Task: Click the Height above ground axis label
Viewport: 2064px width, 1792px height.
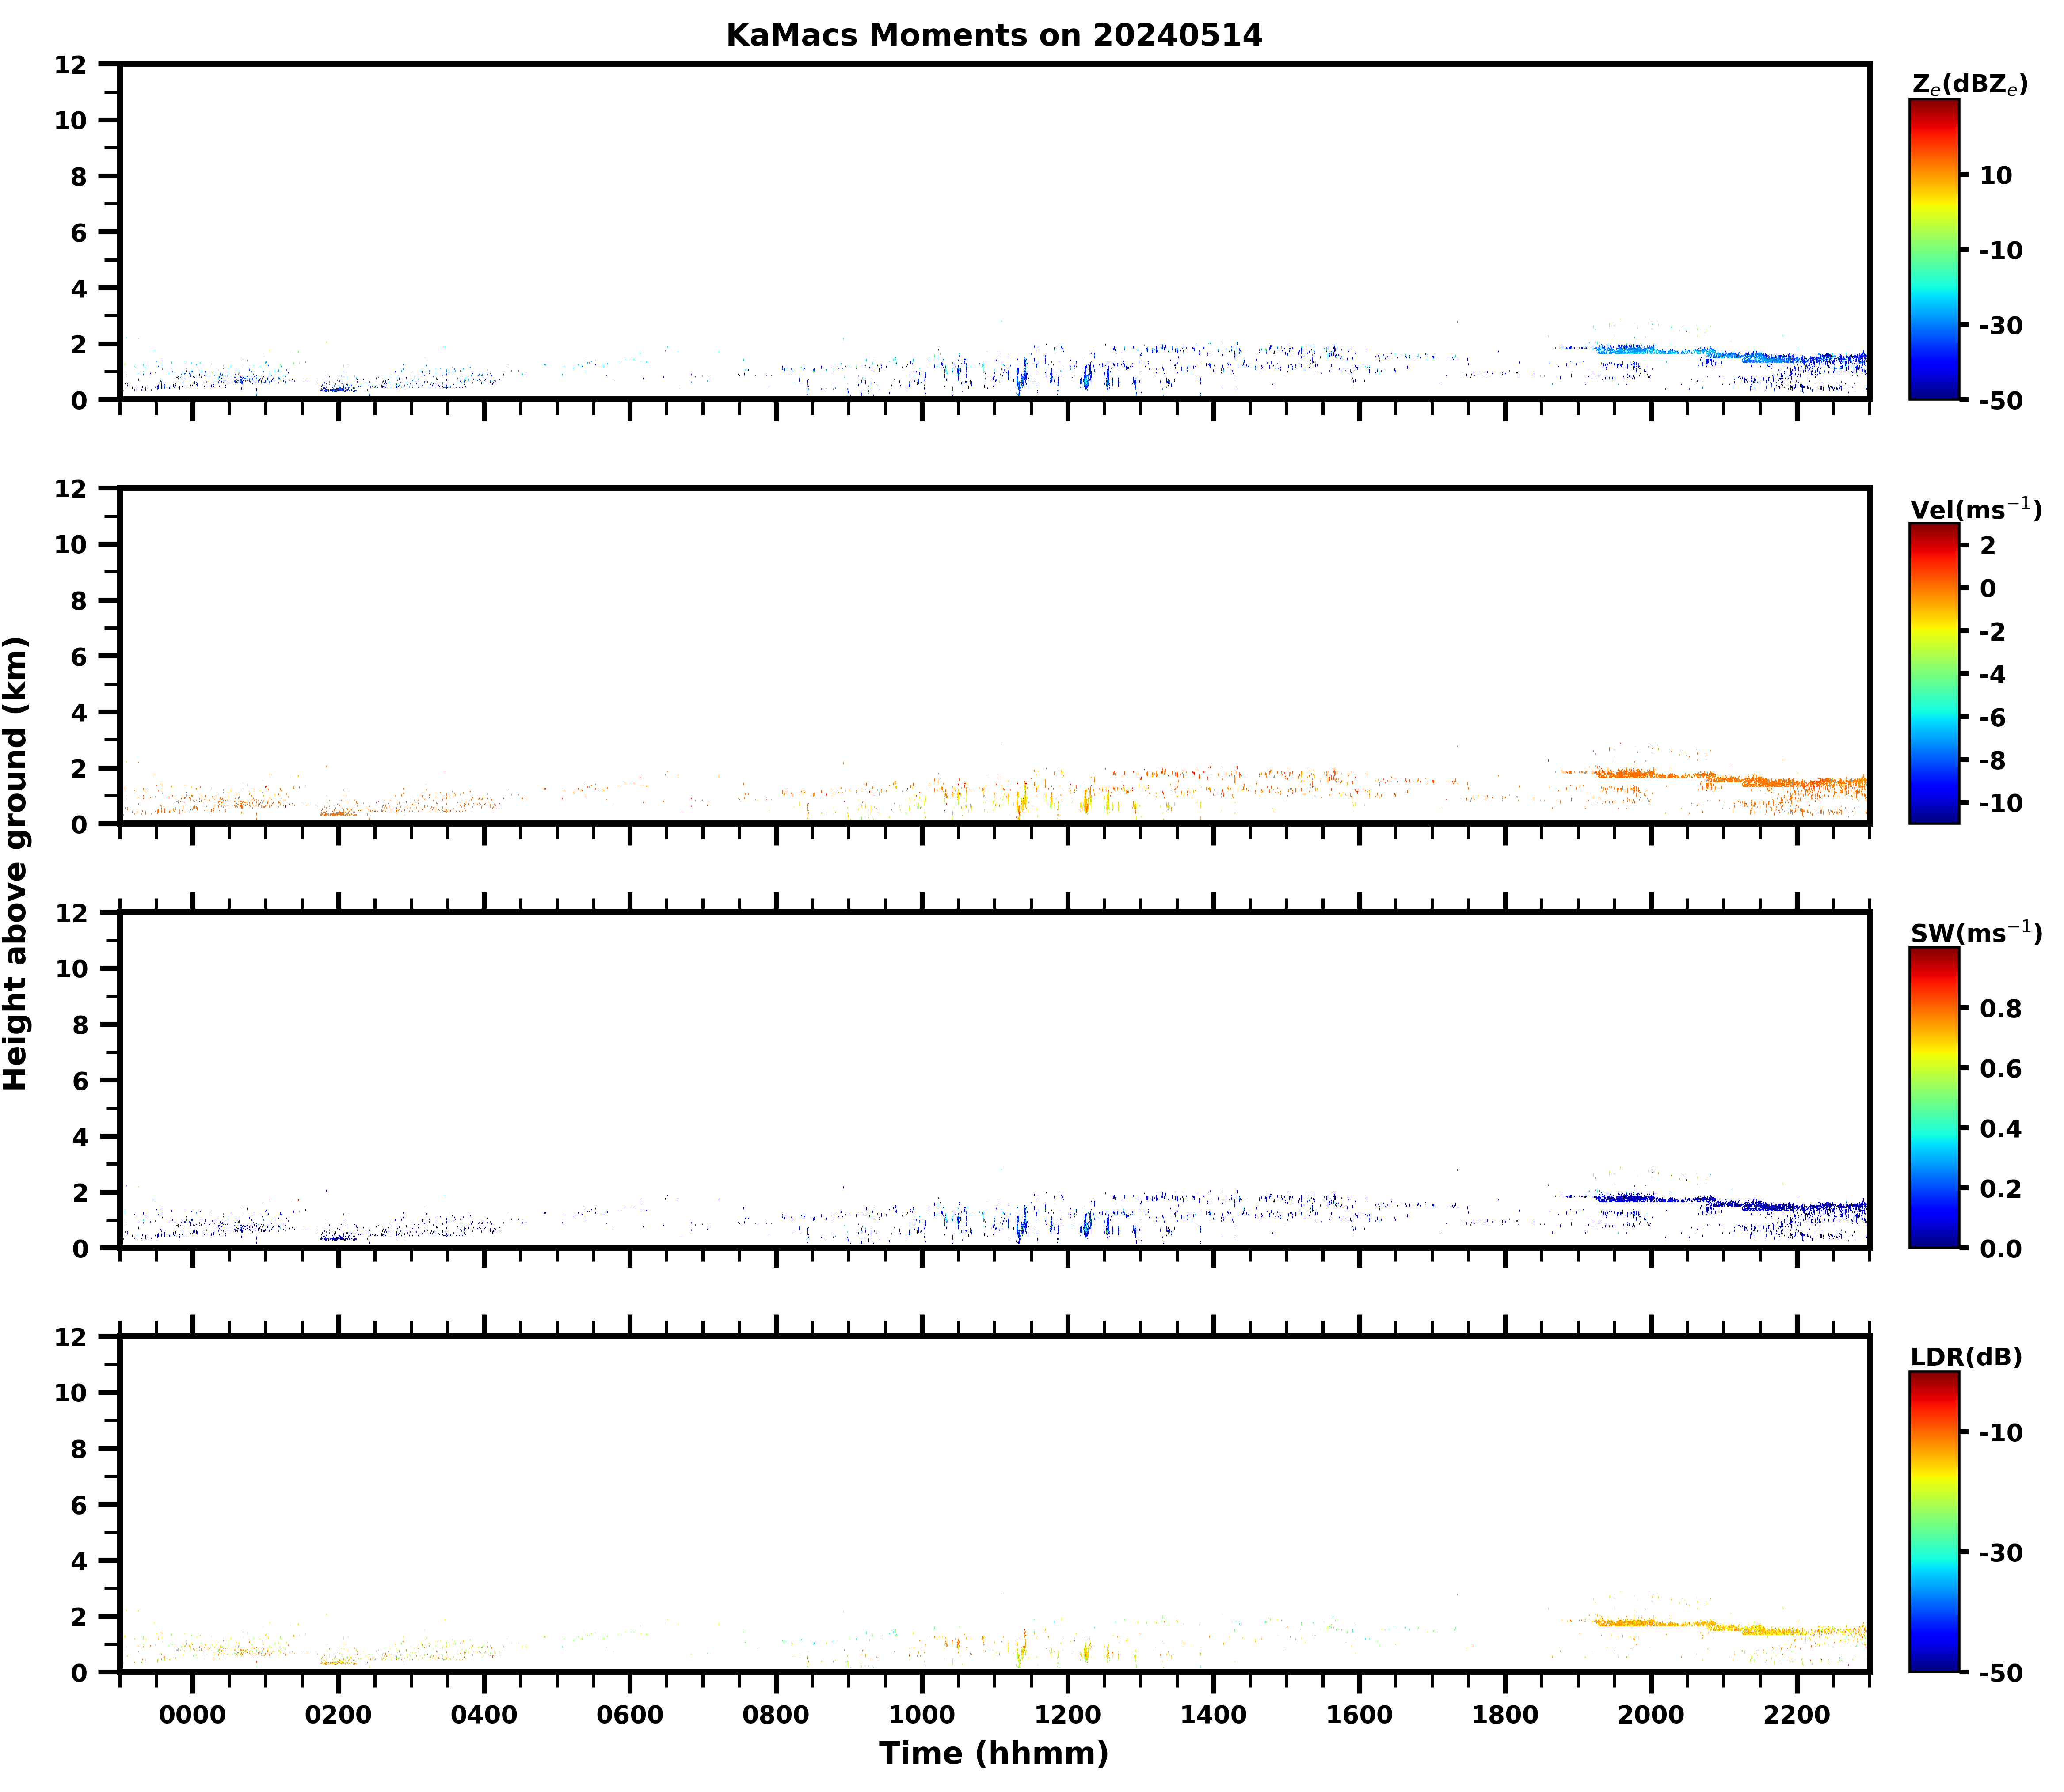Action: 16,862
